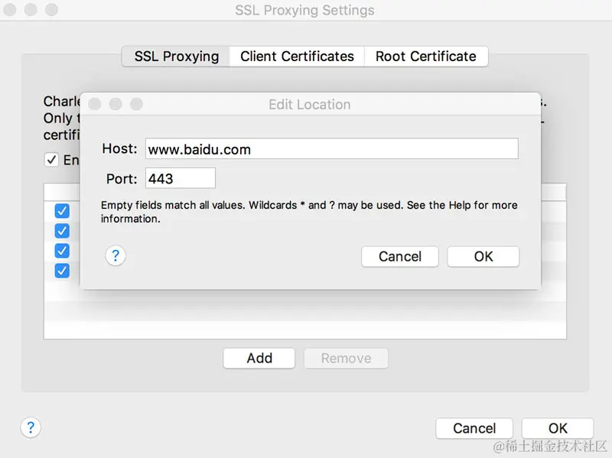Image resolution: width=612 pixels, height=458 pixels.
Task: Switch to the Client Certificates tab
Action: (297, 56)
